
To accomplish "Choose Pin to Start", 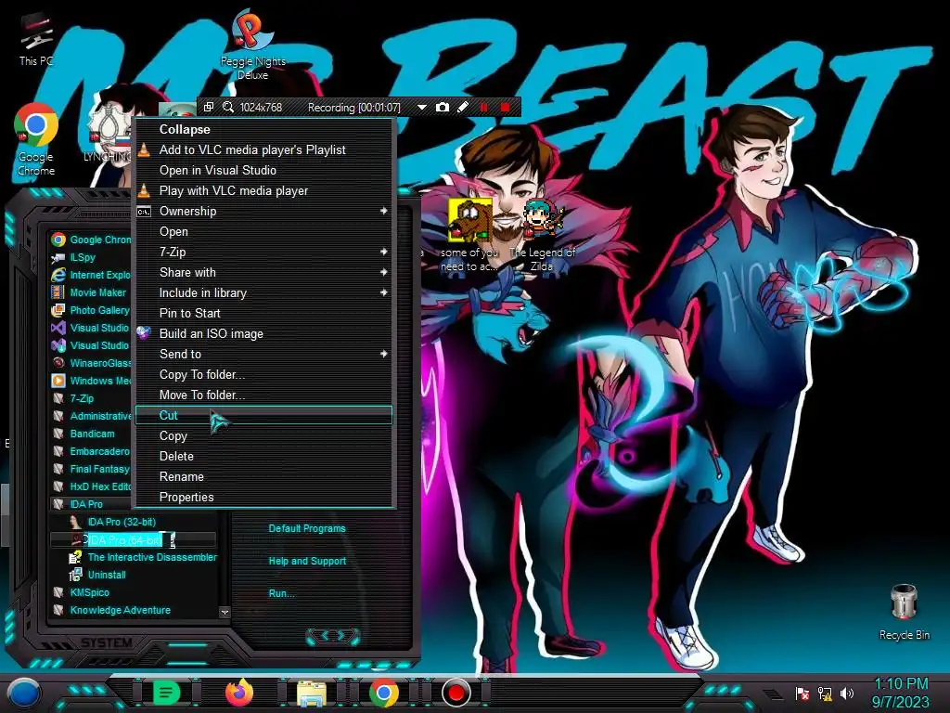I will 264,313.
